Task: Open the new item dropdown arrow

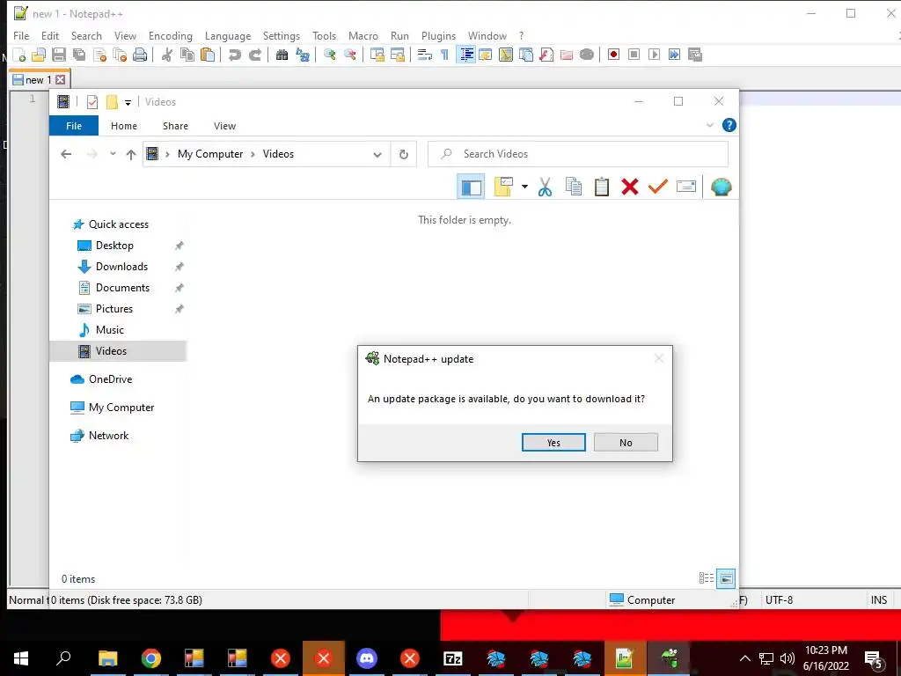Action: tap(524, 187)
